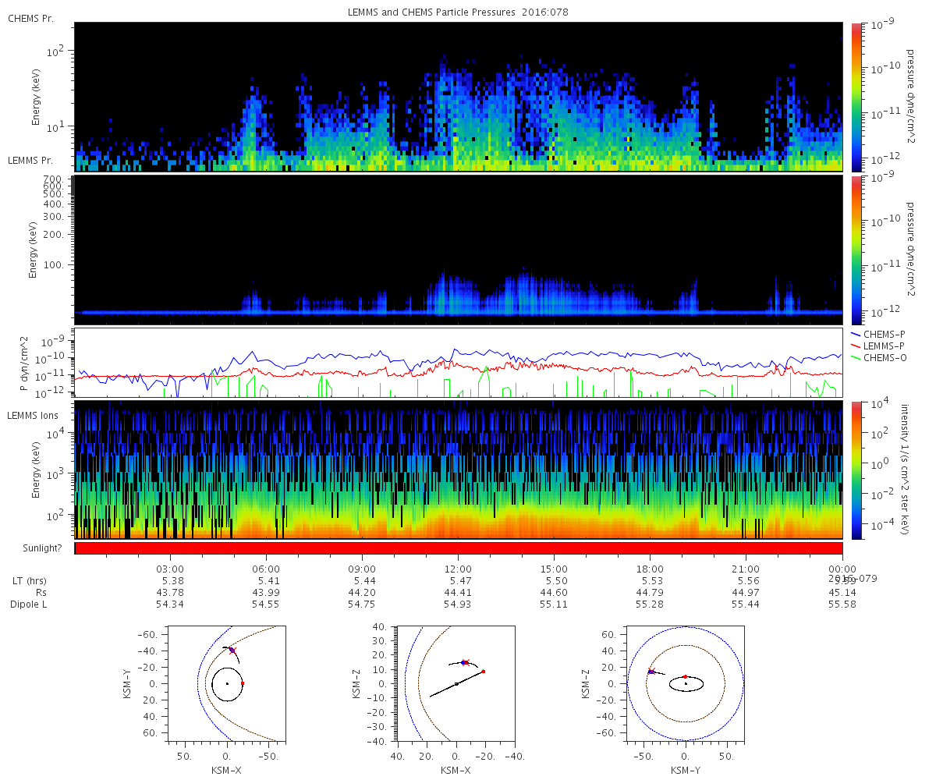
Task: Click the Dipole L value 54.34
Action: tap(170, 604)
